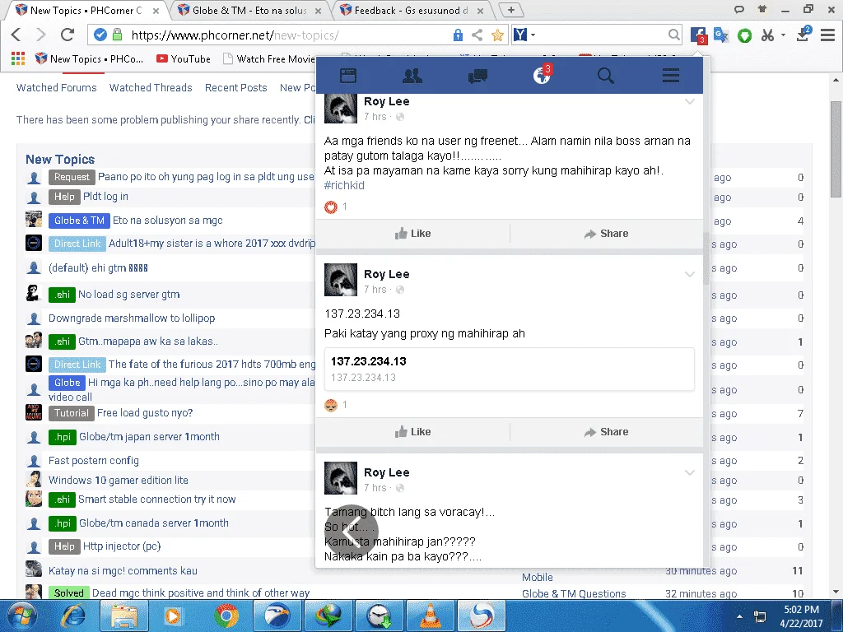This screenshot has width=843, height=632.
Task: Like the 137.23.234.13 proxy post
Action: (413, 432)
